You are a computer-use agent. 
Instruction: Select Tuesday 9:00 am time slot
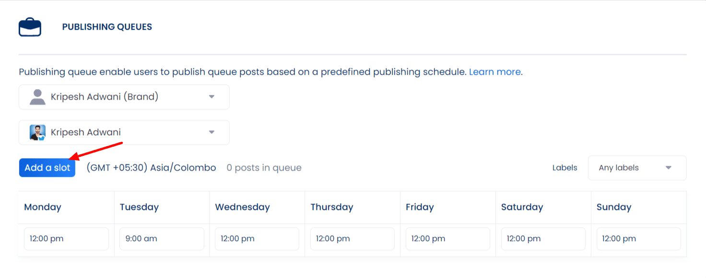pyautogui.click(x=162, y=239)
